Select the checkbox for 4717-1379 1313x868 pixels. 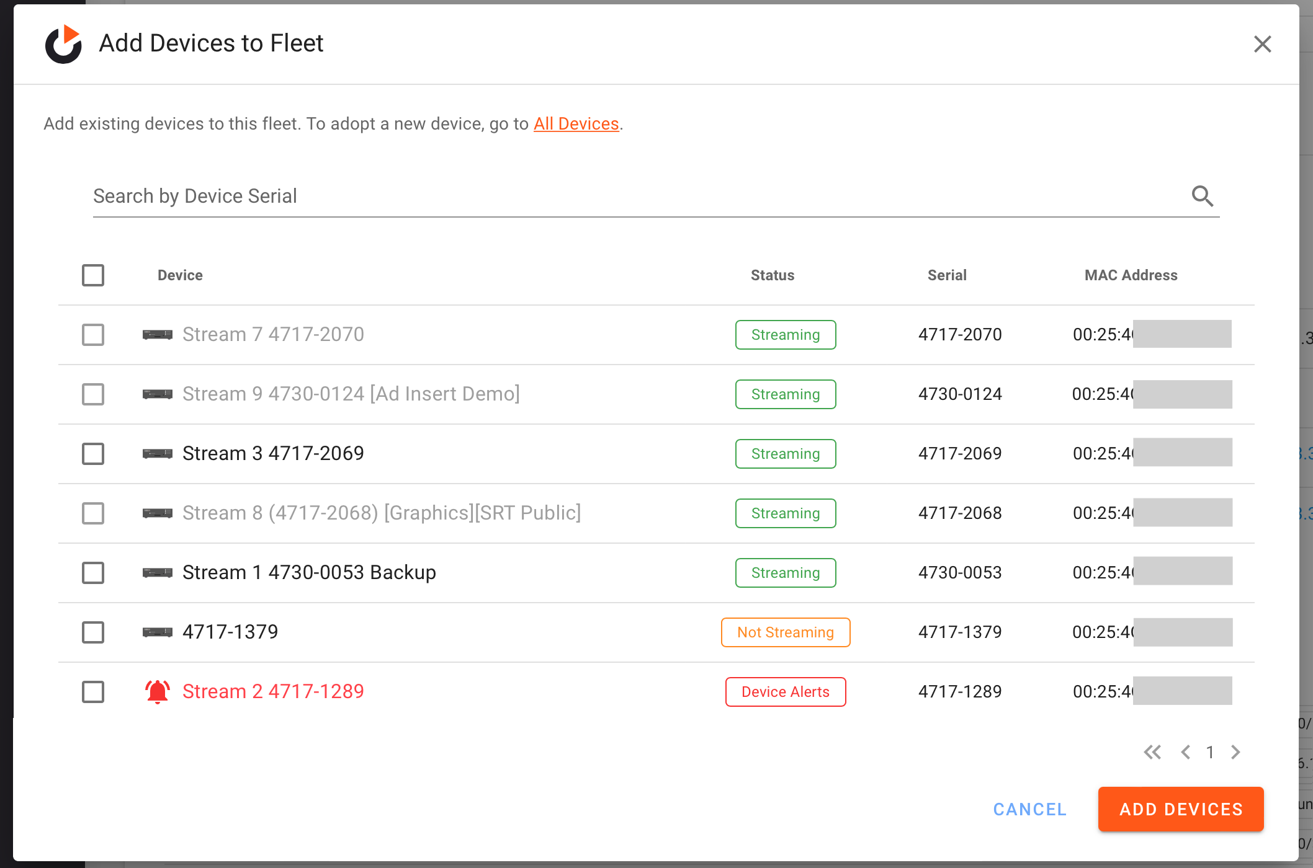tap(92, 632)
